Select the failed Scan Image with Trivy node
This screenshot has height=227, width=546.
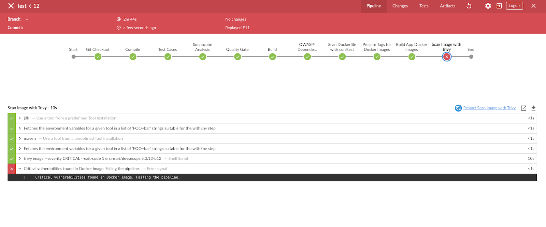[446, 57]
